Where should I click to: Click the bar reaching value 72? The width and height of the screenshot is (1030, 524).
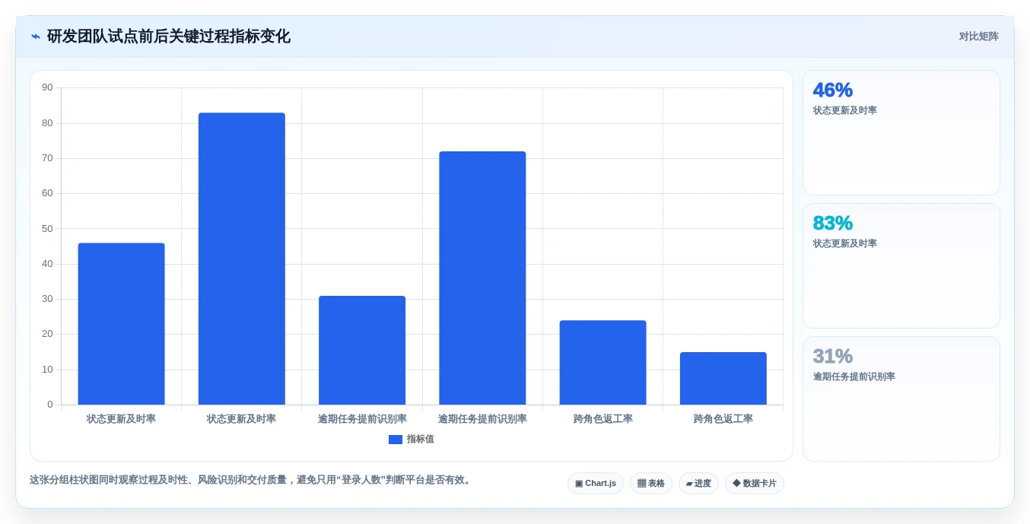click(482, 278)
